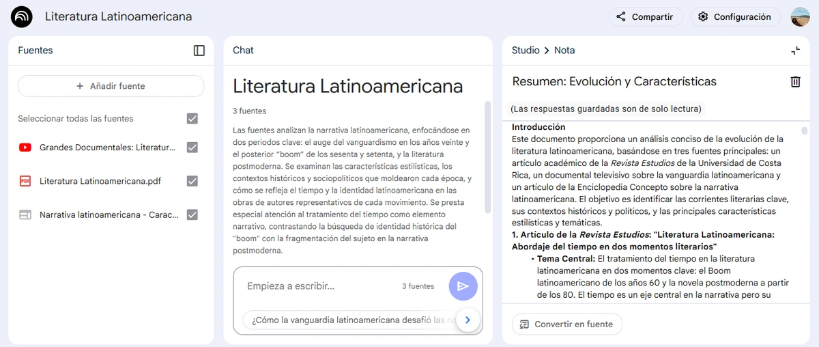819x347 pixels.
Task: Open source Grandes Documentales: Literatur...
Action: 108,148
